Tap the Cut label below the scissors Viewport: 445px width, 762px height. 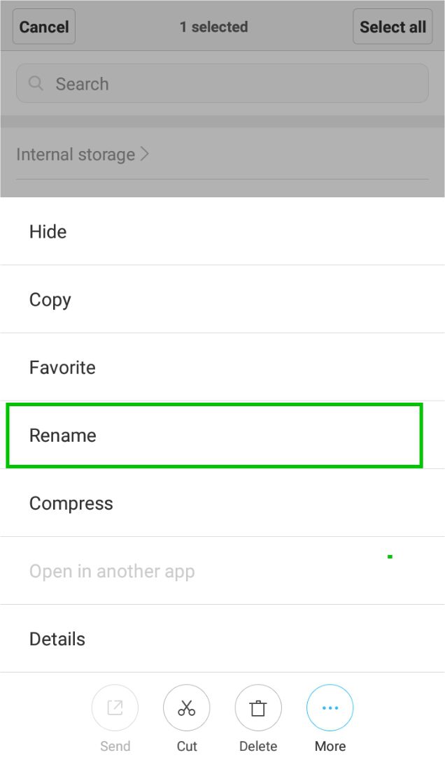[186, 745]
